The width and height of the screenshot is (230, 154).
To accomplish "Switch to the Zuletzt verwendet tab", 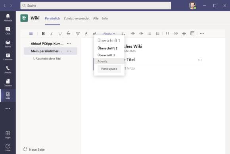I will pyautogui.click(x=77, y=19).
